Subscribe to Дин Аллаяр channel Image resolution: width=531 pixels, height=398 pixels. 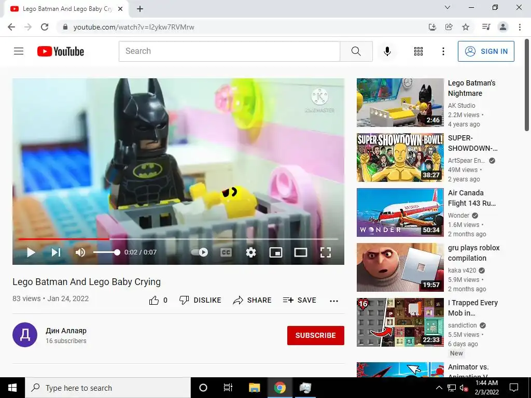(316, 335)
